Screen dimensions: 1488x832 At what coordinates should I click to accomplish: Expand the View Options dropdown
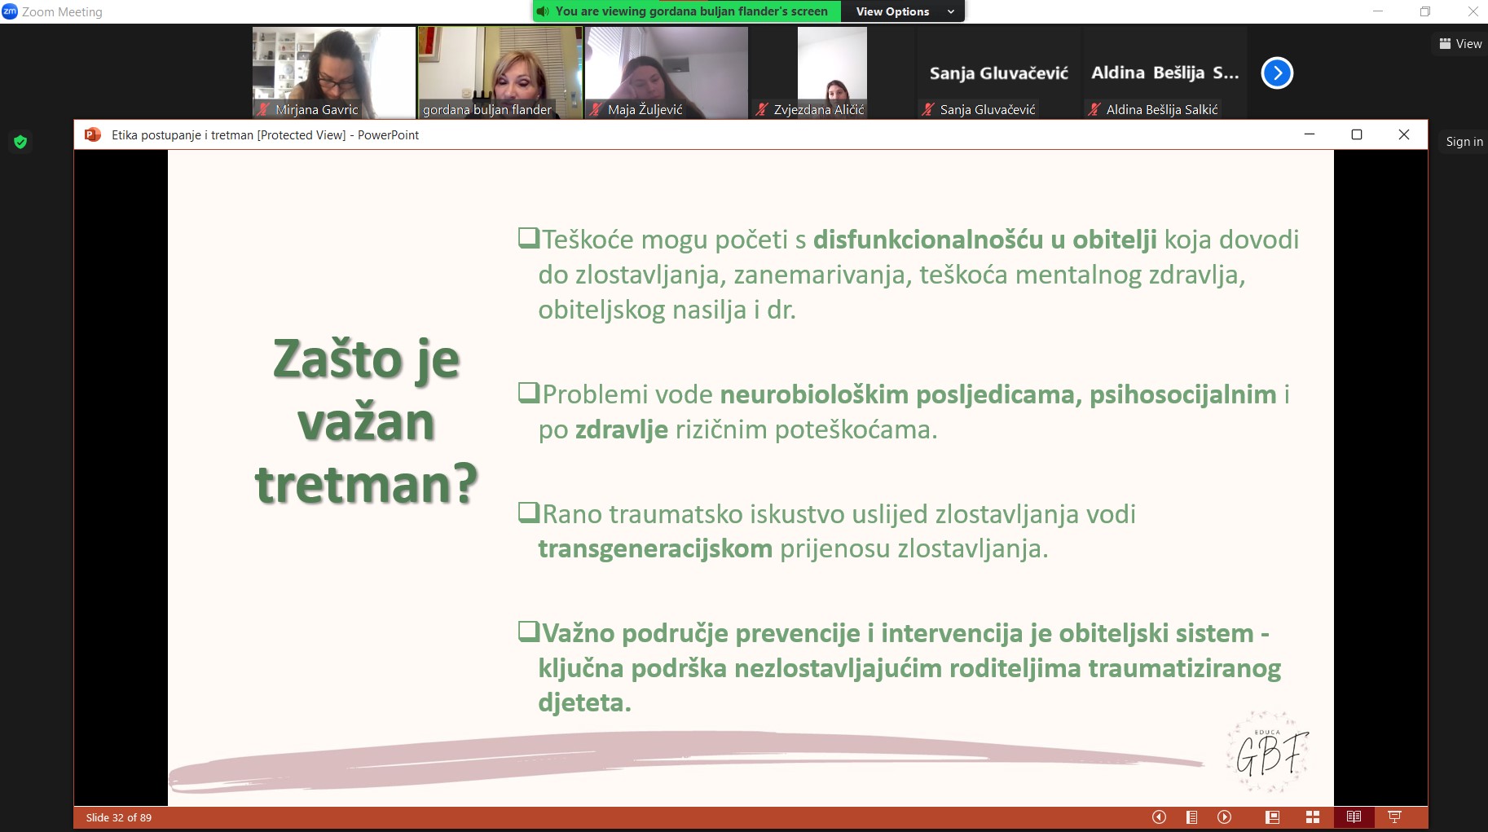click(903, 11)
